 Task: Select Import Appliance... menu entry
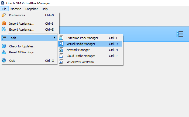(30, 24)
